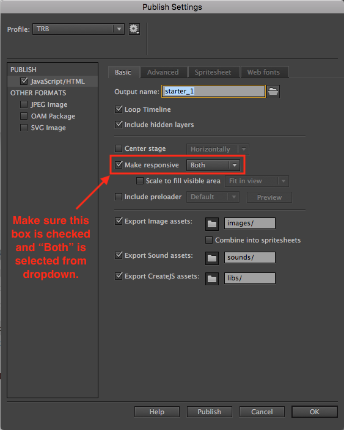Viewport: 344px width, 430px height.
Task: Enable the Center stage checkbox
Action: coord(119,148)
